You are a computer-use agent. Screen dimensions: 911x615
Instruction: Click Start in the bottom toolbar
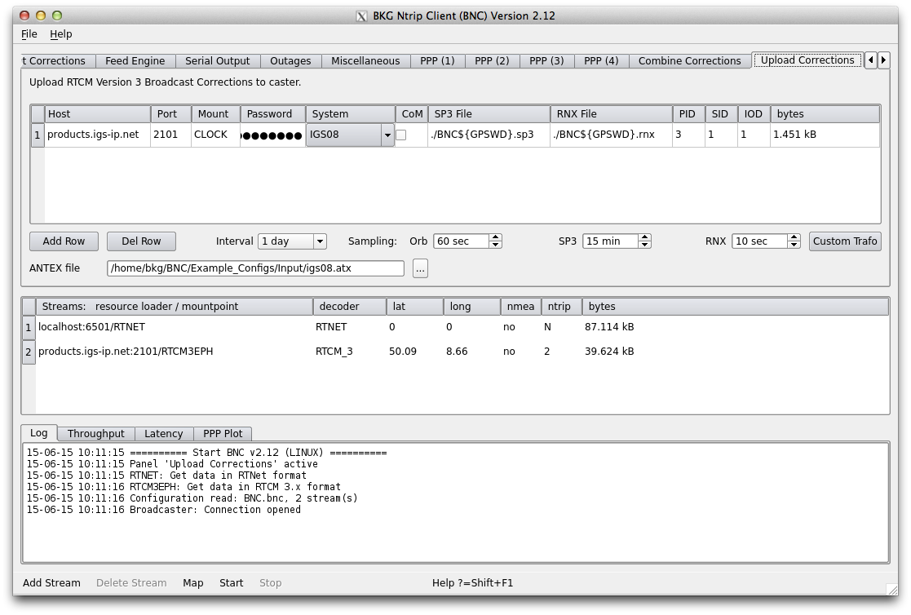pyautogui.click(x=231, y=583)
